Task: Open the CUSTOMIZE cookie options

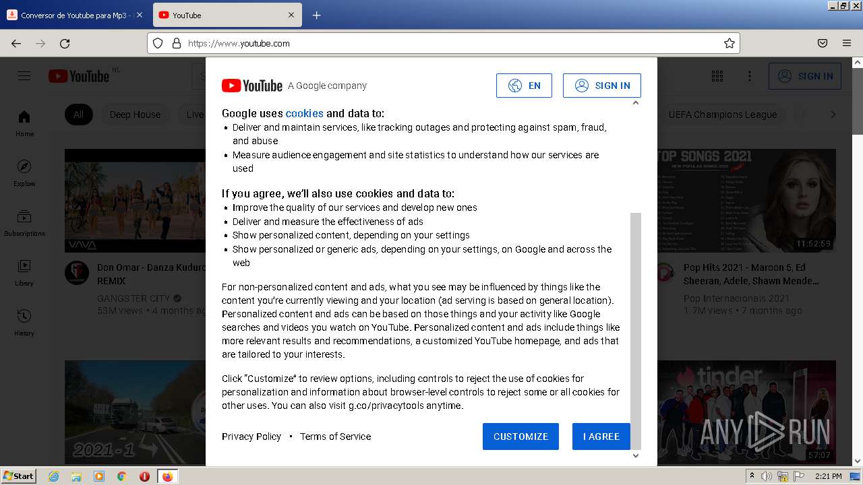Action: click(x=520, y=437)
